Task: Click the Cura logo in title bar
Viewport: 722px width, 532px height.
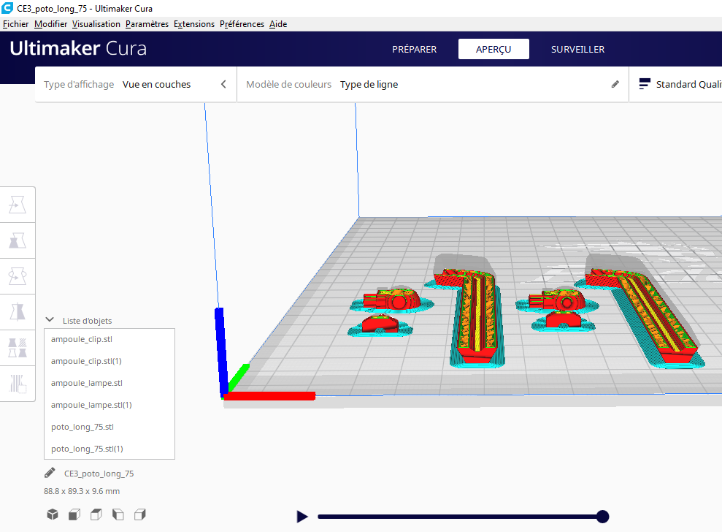Action: pyautogui.click(x=7, y=8)
